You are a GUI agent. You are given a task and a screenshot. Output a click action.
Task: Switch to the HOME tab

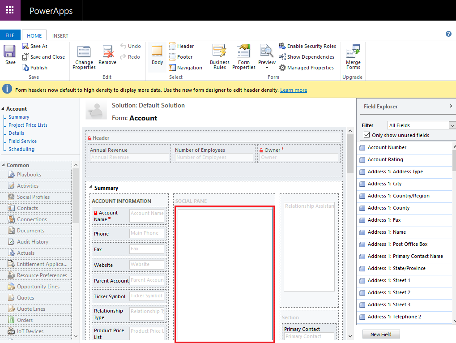34,36
